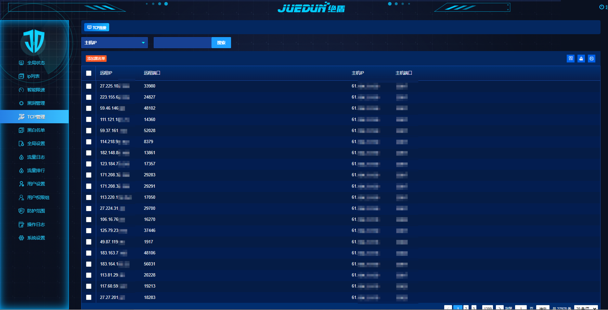Go to 黑洞管理 in the sidebar
The image size is (608, 310).
click(x=36, y=103)
